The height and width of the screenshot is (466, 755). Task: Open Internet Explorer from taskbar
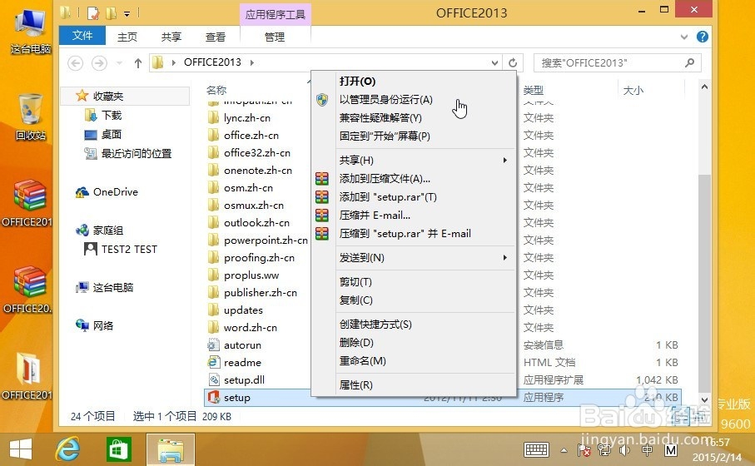(68, 449)
